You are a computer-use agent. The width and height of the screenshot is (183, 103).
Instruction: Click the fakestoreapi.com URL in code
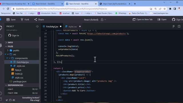tap(106, 33)
